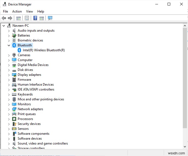The height and width of the screenshot is (156, 188).
Task: Open the View menu
Action: (29, 11)
